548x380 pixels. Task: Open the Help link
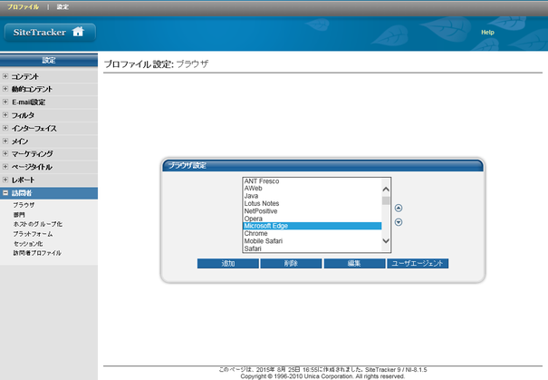(x=487, y=32)
